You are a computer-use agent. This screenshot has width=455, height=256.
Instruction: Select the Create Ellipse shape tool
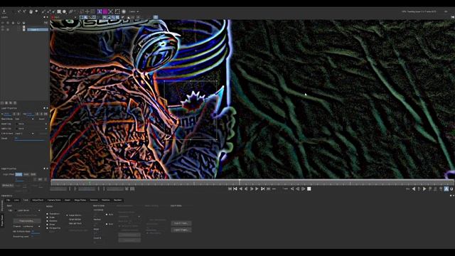(65, 11)
